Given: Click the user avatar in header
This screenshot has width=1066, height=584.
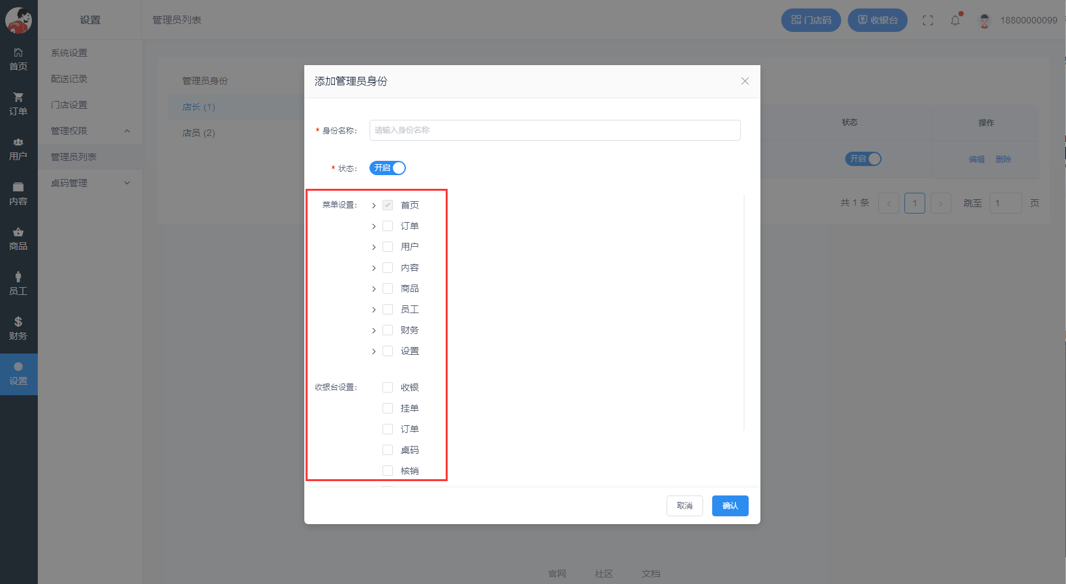Looking at the screenshot, I should pos(985,20).
